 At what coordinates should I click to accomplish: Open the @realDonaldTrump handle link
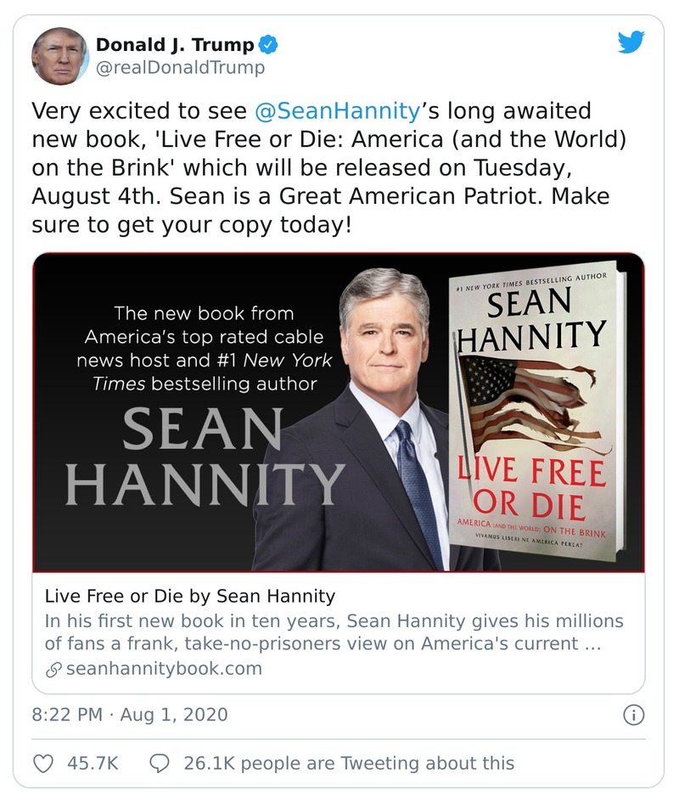pos(180,68)
